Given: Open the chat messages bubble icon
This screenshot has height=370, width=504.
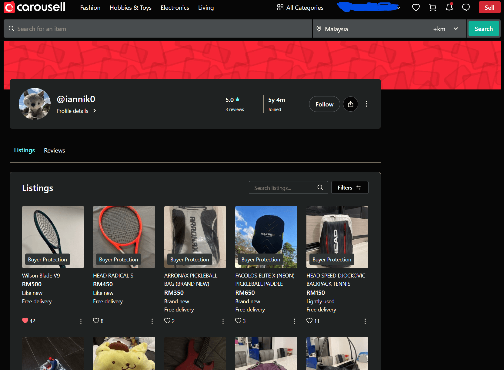Looking at the screenshot, I should click(466, 8).
